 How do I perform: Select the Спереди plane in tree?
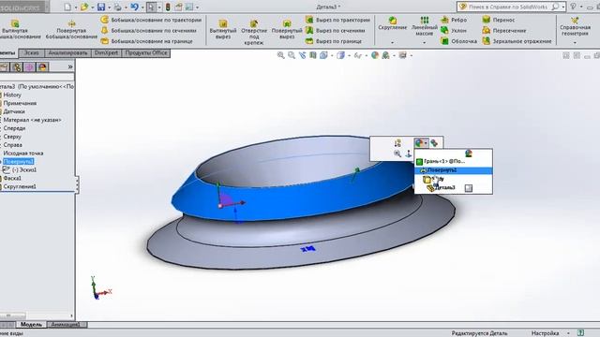coord(14,128)
